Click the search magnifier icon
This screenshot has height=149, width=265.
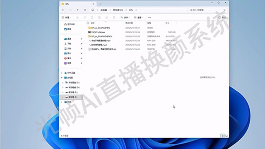point(224,10)
